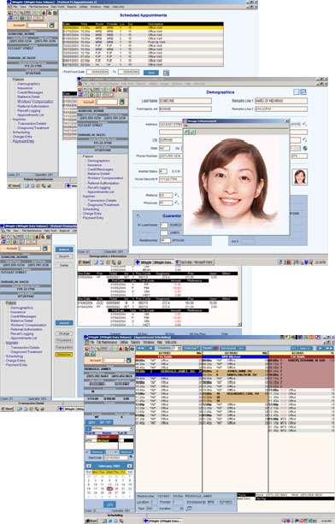The image size is (335, 524).
Task: Click Account lookup icon in Scheduling window
Action: click(x=128, y=360)
